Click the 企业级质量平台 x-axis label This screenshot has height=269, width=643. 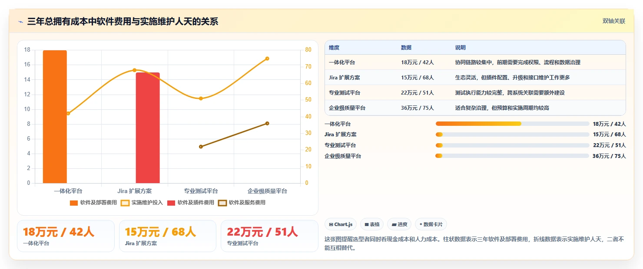267,191
